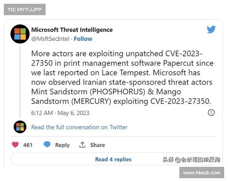Click the Reply text label

click(x=62, y=145)
